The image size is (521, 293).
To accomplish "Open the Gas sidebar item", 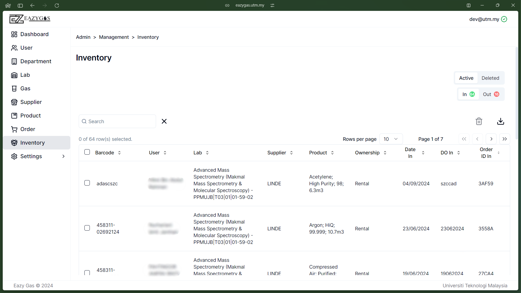I will point(25,88).
